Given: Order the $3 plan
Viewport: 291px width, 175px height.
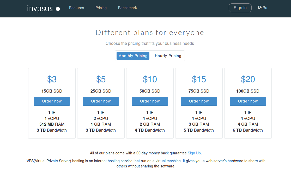Looking at the screenshot, I should click(52, 101).
